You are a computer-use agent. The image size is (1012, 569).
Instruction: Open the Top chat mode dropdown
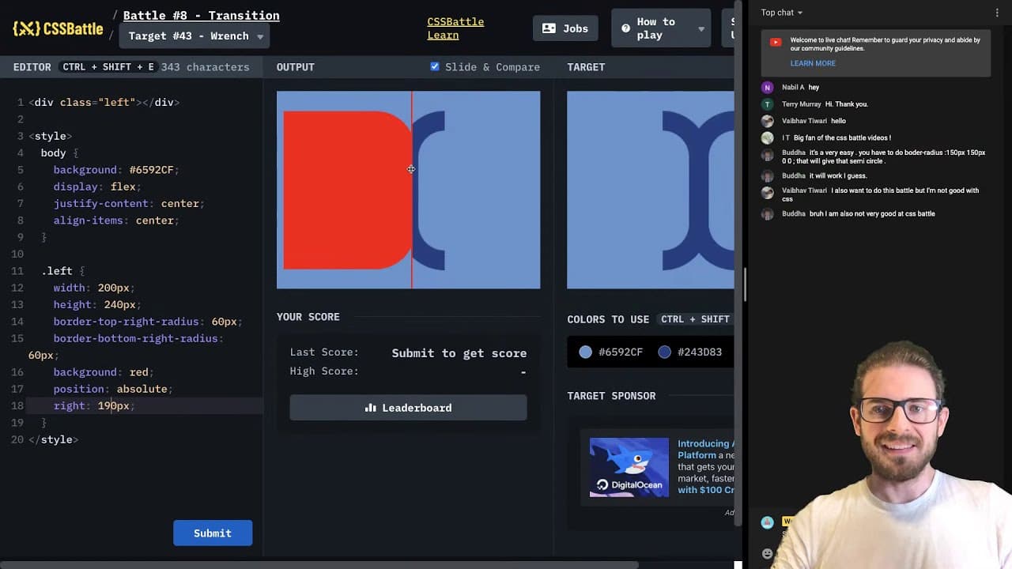781,13
